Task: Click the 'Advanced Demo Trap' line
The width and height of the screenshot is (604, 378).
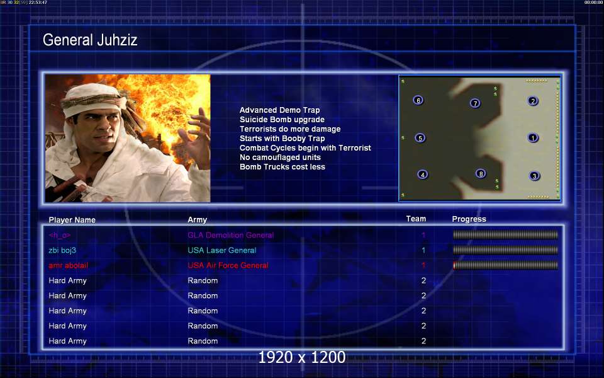Action: [x=279, y=110]
